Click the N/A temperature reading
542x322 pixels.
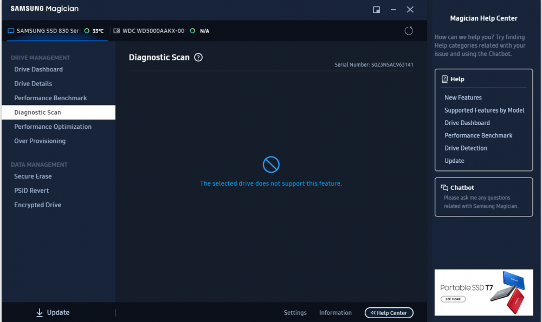(x=205, y=31)
